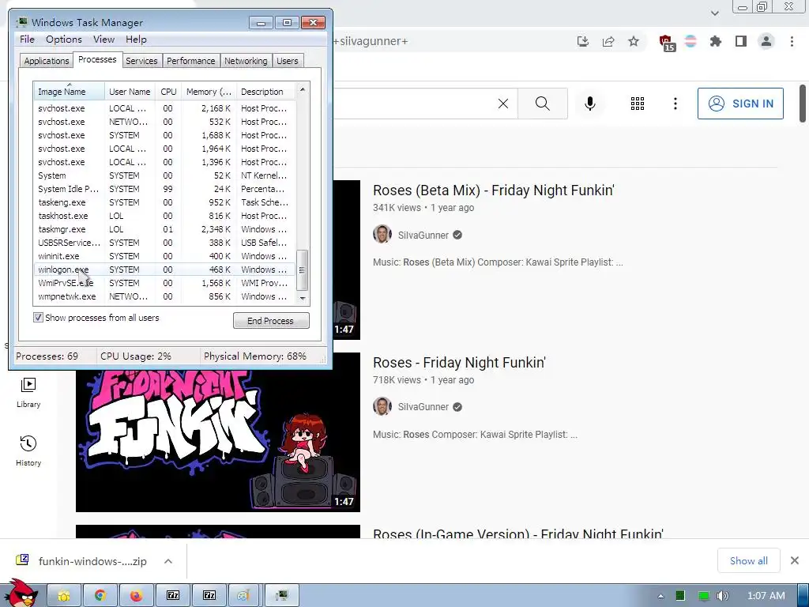Toggle Show processes from all users checkbox
Viewport: 809px width, 607px height.
coord(38,318)
